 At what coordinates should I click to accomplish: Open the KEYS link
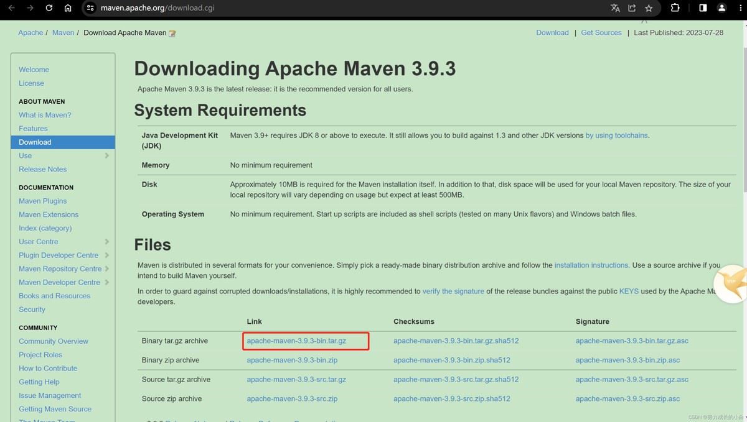pos(629,291)
